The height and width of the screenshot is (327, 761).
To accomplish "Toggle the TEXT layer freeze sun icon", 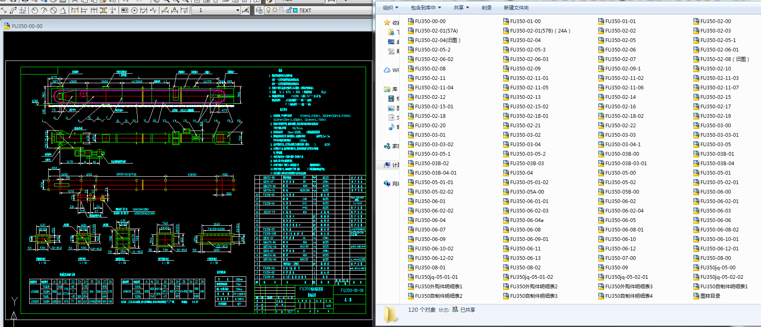I will (x=275, y=10).
